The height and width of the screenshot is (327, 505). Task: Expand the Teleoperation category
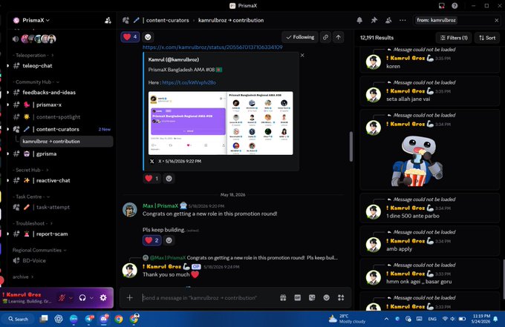click(x=33, y=56)
